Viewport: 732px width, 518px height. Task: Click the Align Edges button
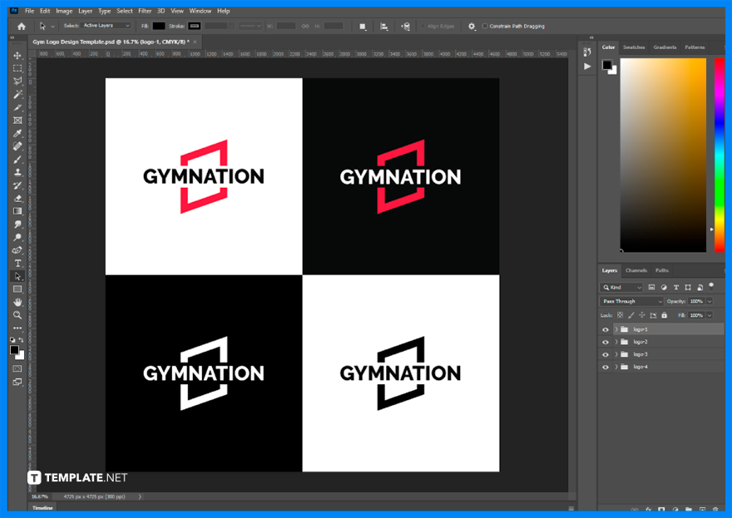(439, 26)
